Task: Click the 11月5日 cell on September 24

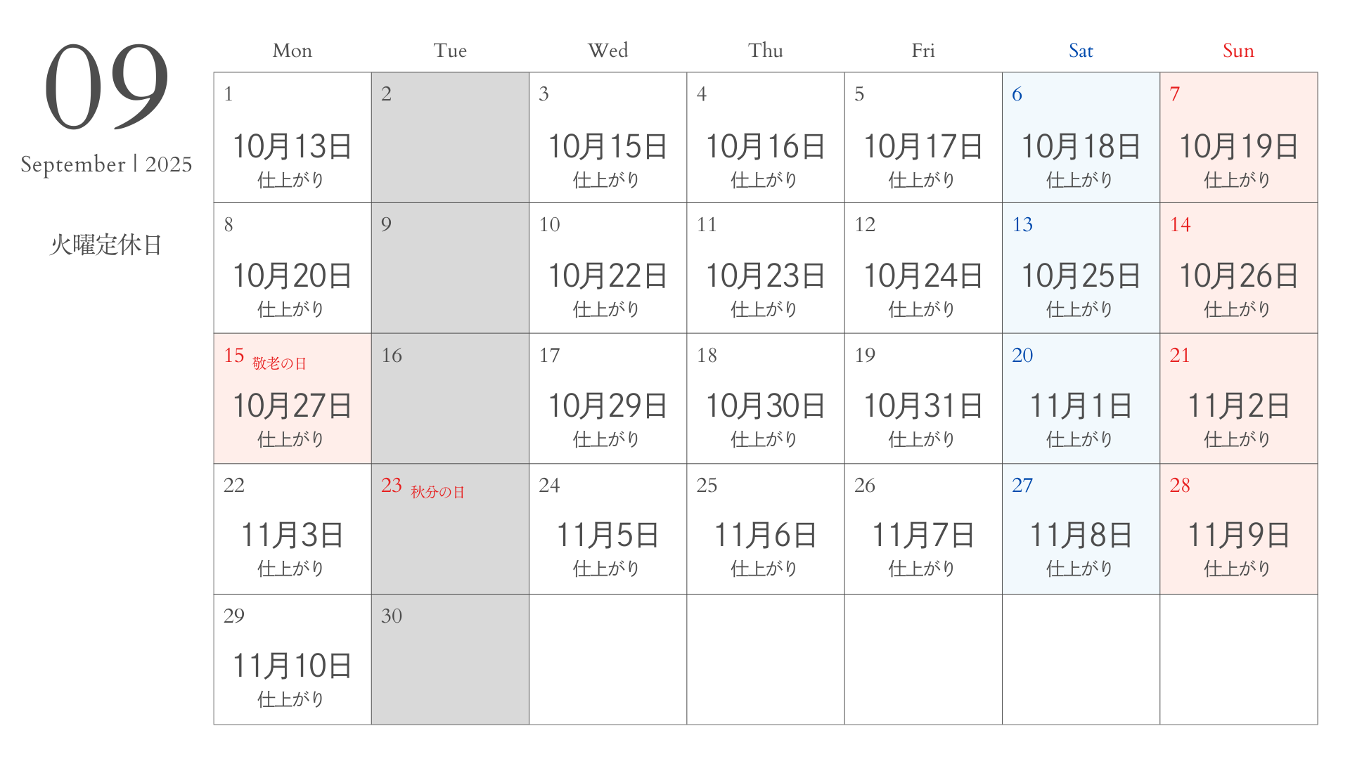Action: click(x=607, y=529)
